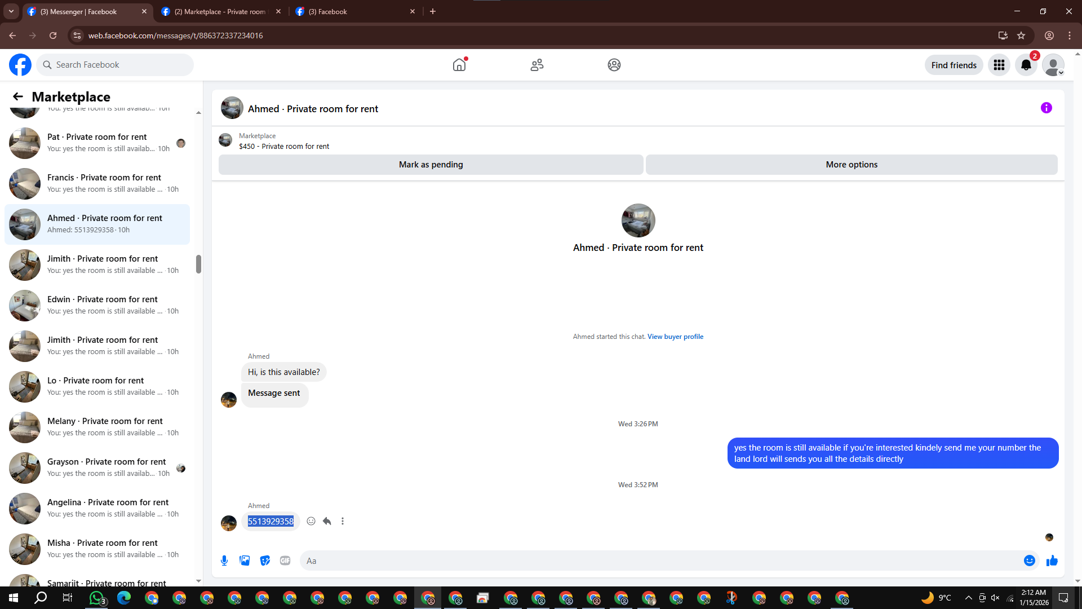Mark the listing as pending
1082x609 pixels.
coord(431,165)
